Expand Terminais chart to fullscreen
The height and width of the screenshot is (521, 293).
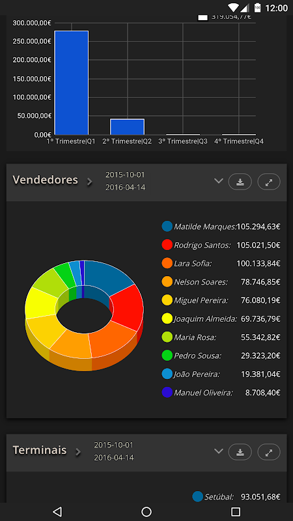269,452
